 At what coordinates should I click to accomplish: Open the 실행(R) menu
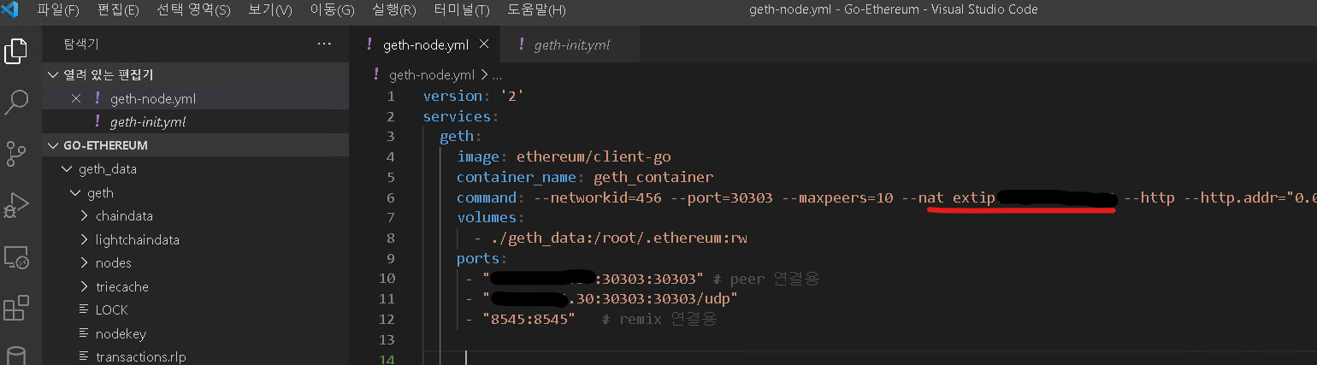pyautogui.click(x=394, y=10)
